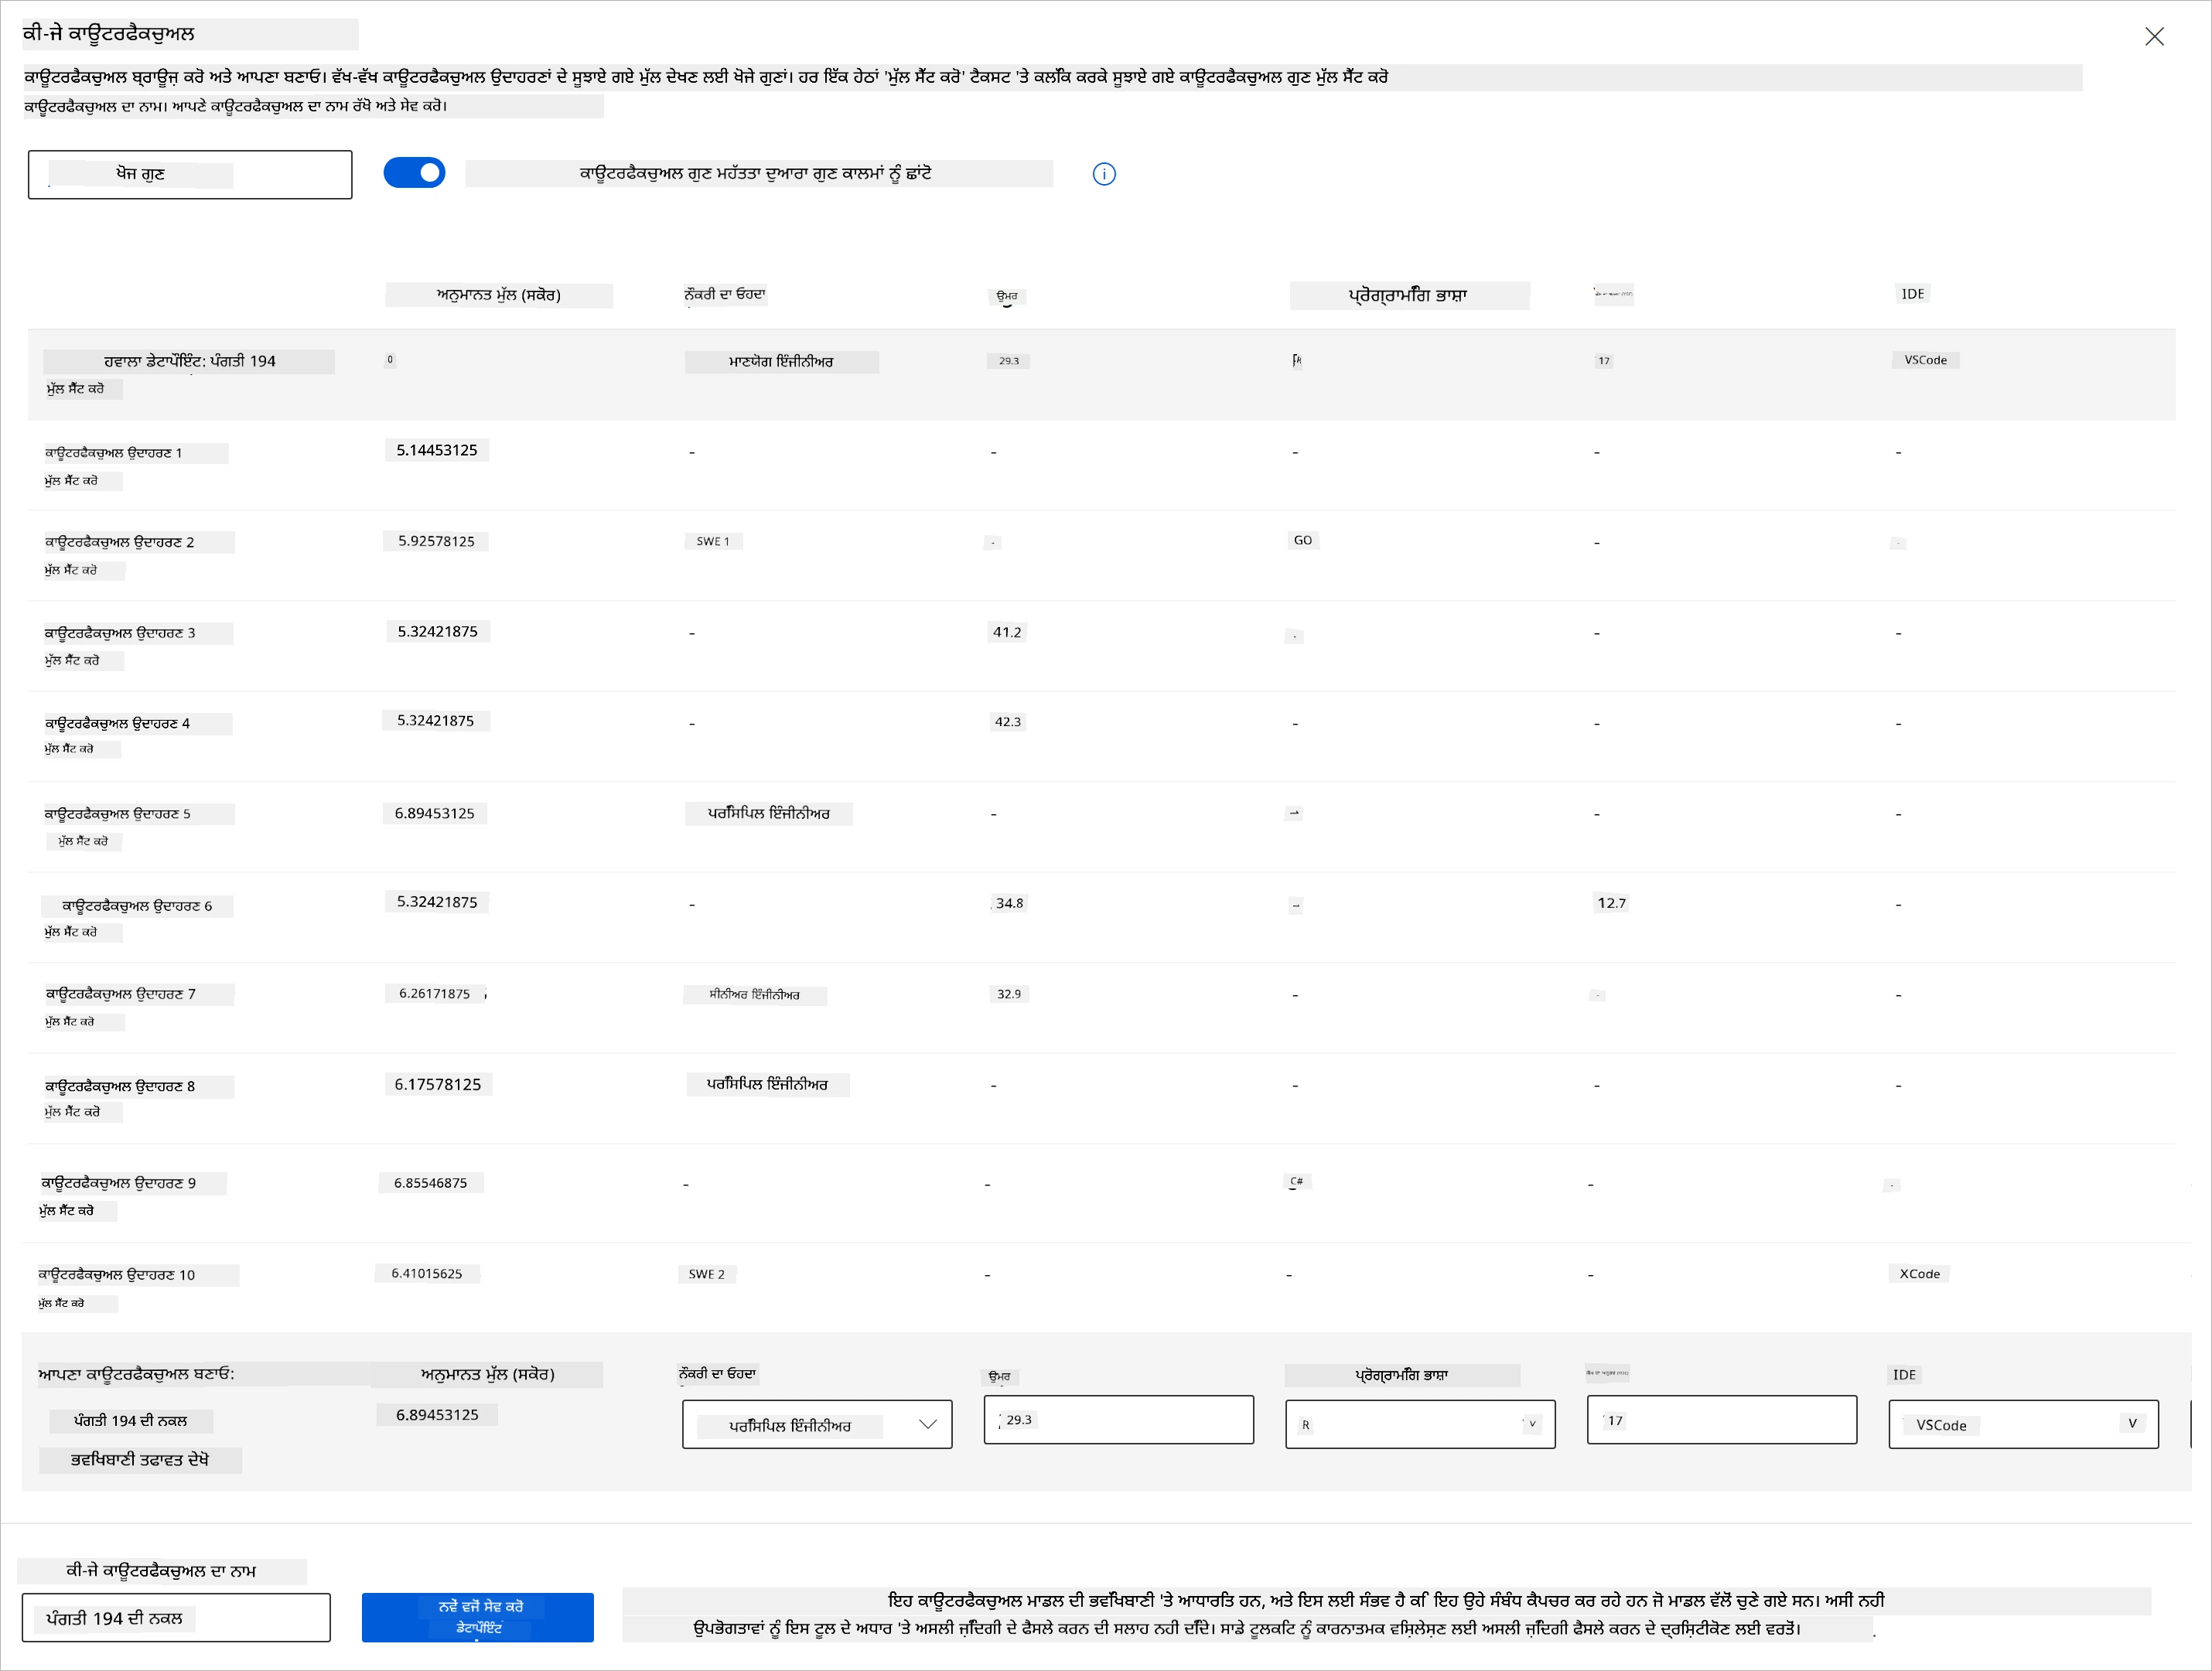Click ਮੁੱਲ ਸੈੱਟ ਕਰੋ under reference datapoint row 194
The image size is (2212, 1671).
(x=76, y=389)
